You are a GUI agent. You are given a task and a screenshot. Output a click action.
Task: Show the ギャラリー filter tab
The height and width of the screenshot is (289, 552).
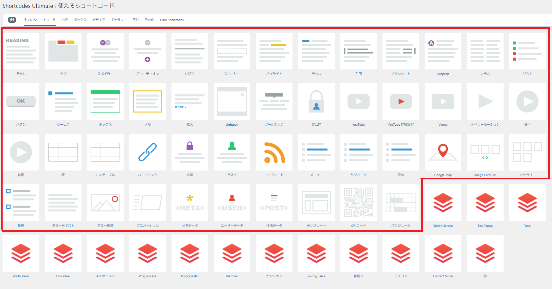point(119,20)
